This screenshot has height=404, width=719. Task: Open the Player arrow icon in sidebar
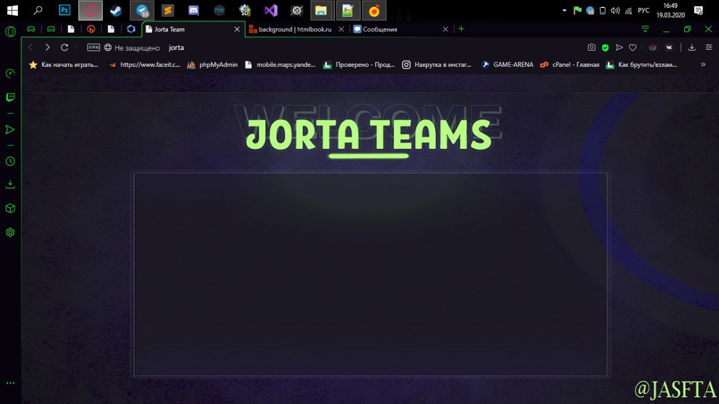pyautogui.click(x=10, y=130)
